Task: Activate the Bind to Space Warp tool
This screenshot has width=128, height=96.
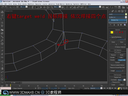Action: pos(17,7)
